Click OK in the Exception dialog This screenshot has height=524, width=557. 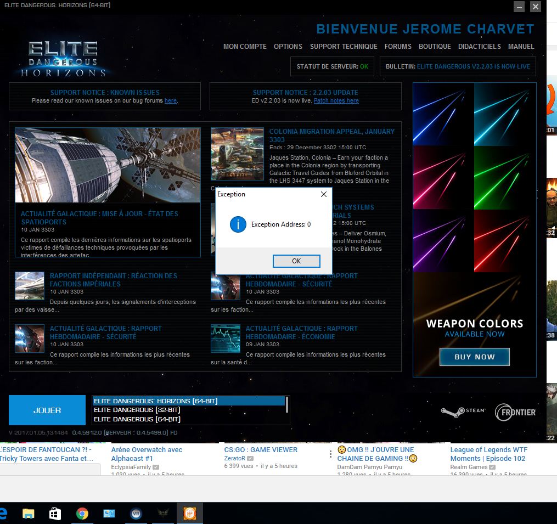296,261
